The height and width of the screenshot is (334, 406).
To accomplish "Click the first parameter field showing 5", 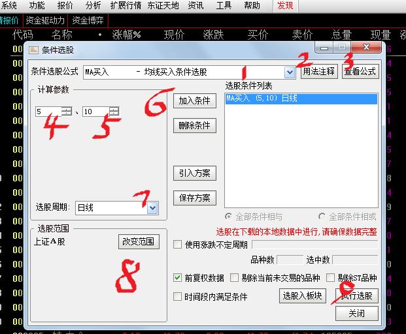I will 48,112.
